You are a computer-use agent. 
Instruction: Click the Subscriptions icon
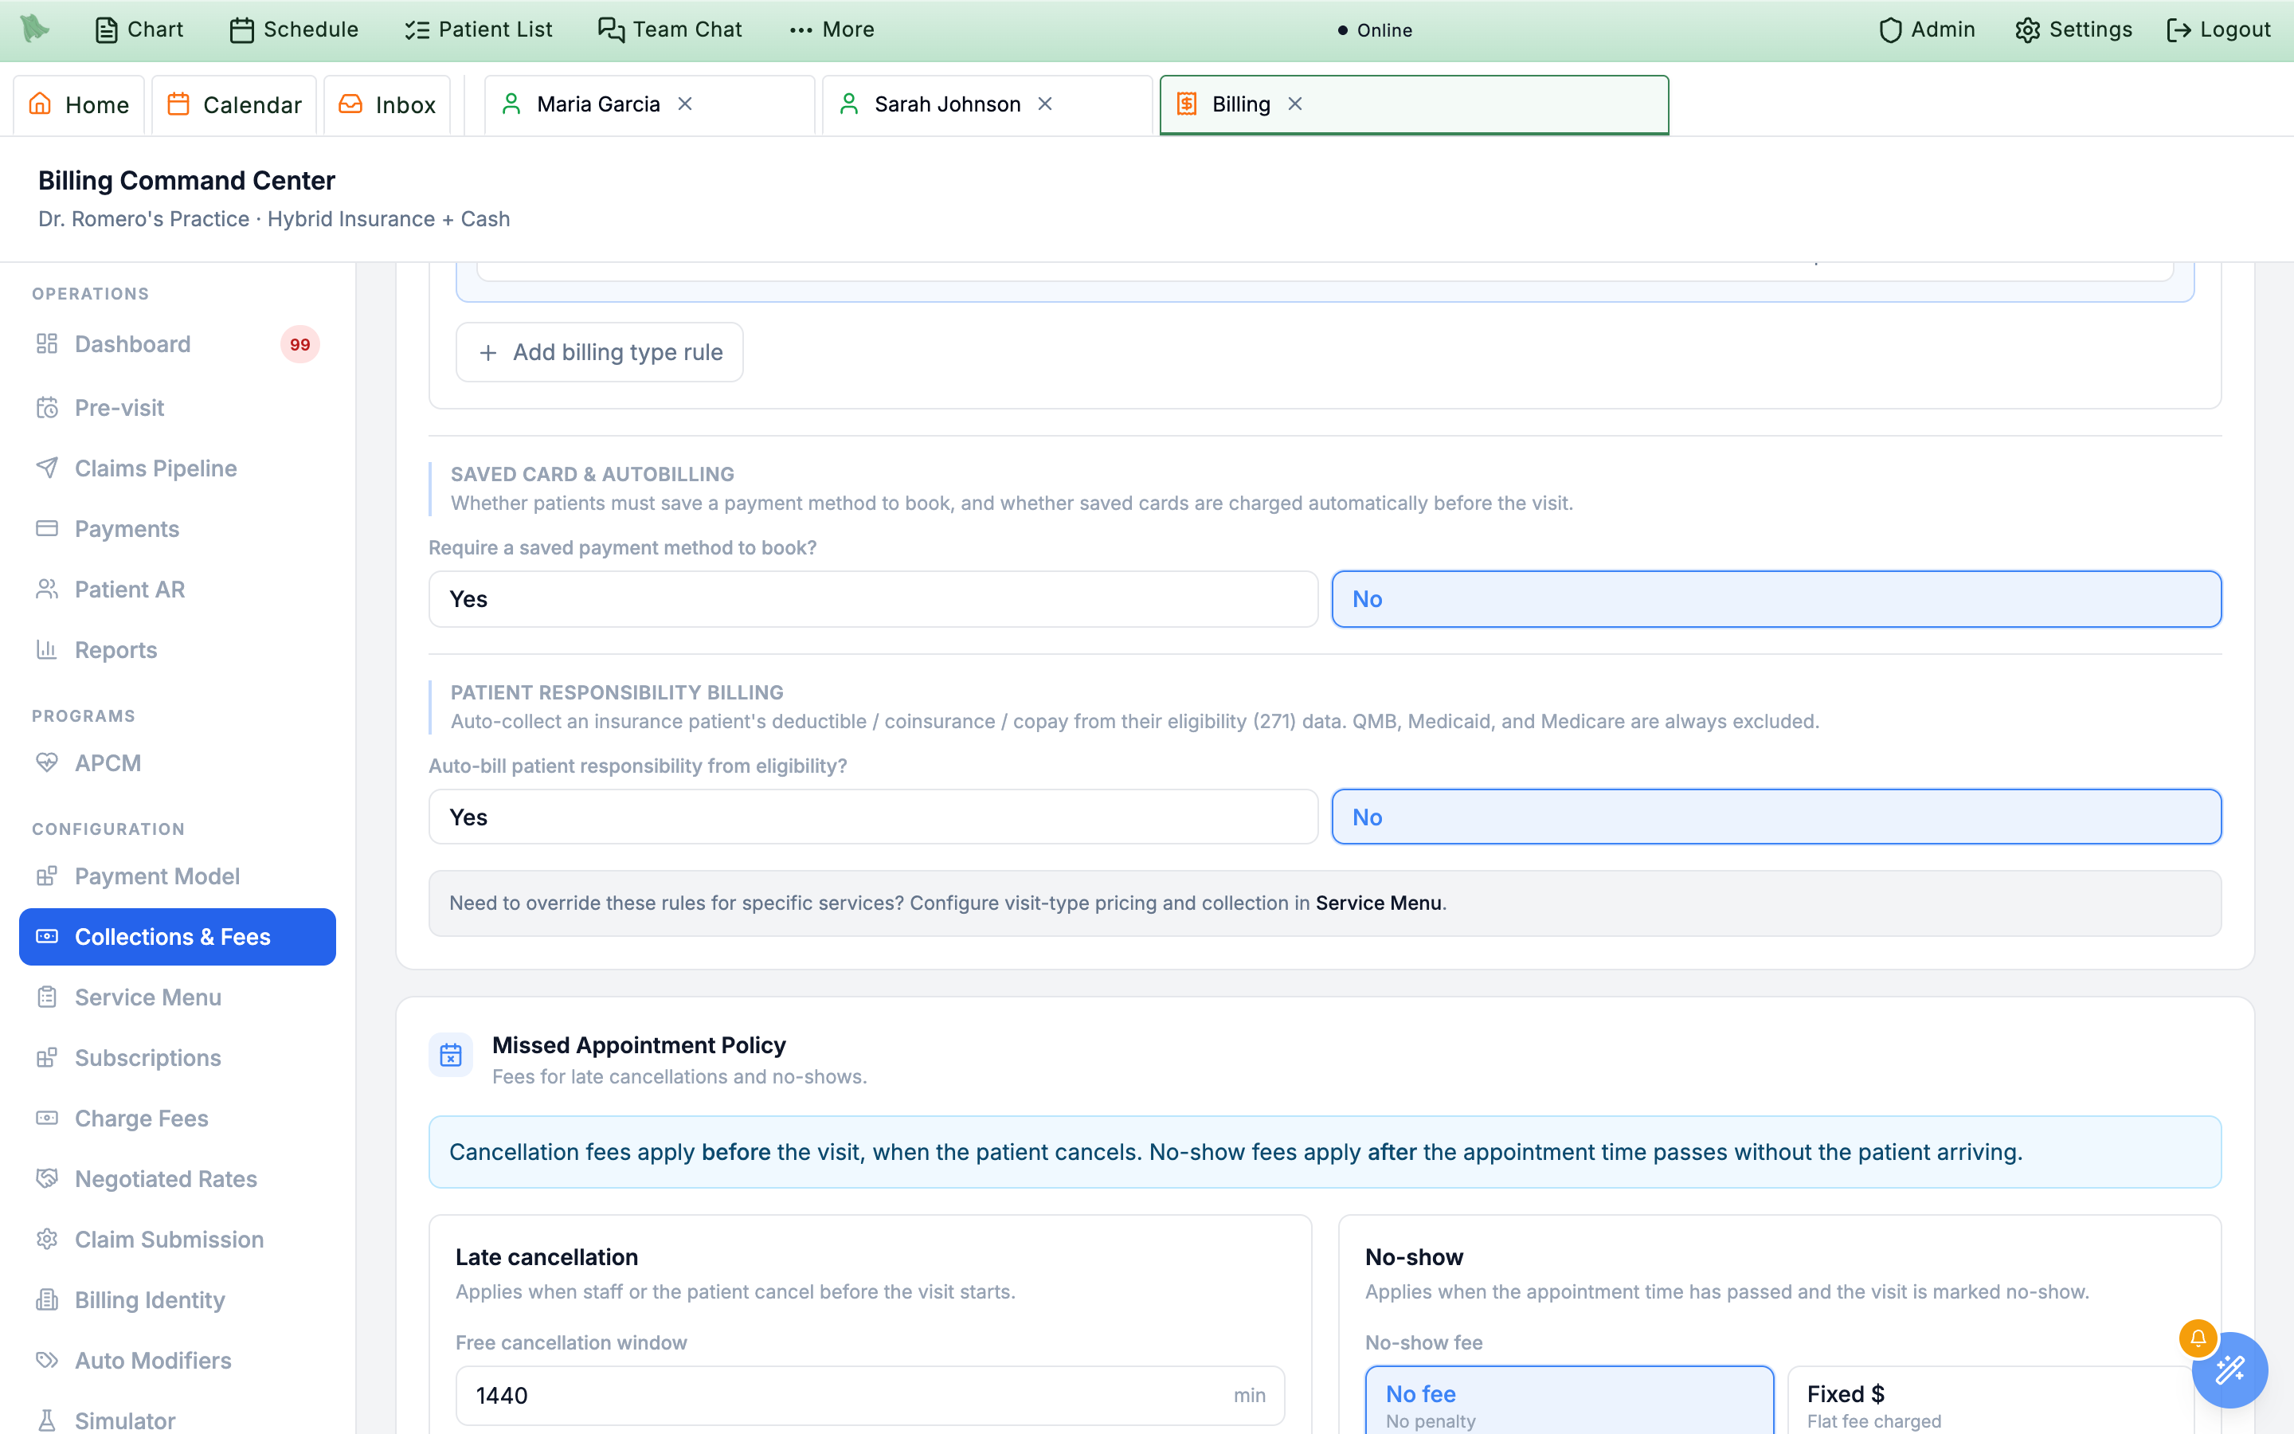46,1059
